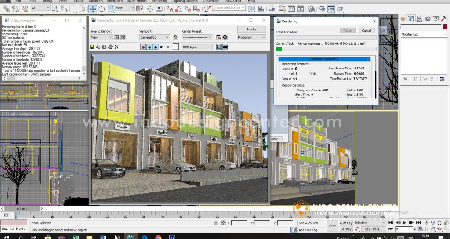450x239 pixels.
Task: Open the Area to Render dropdown
Action: pos(102,37)
